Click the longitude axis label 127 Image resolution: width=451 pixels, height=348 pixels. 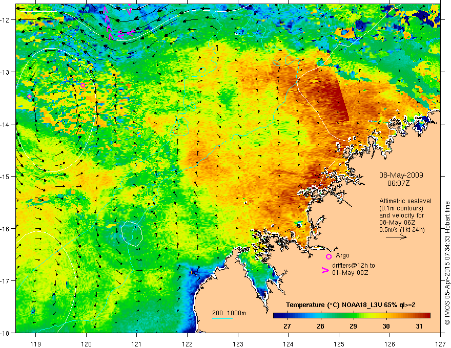point(440,344)
